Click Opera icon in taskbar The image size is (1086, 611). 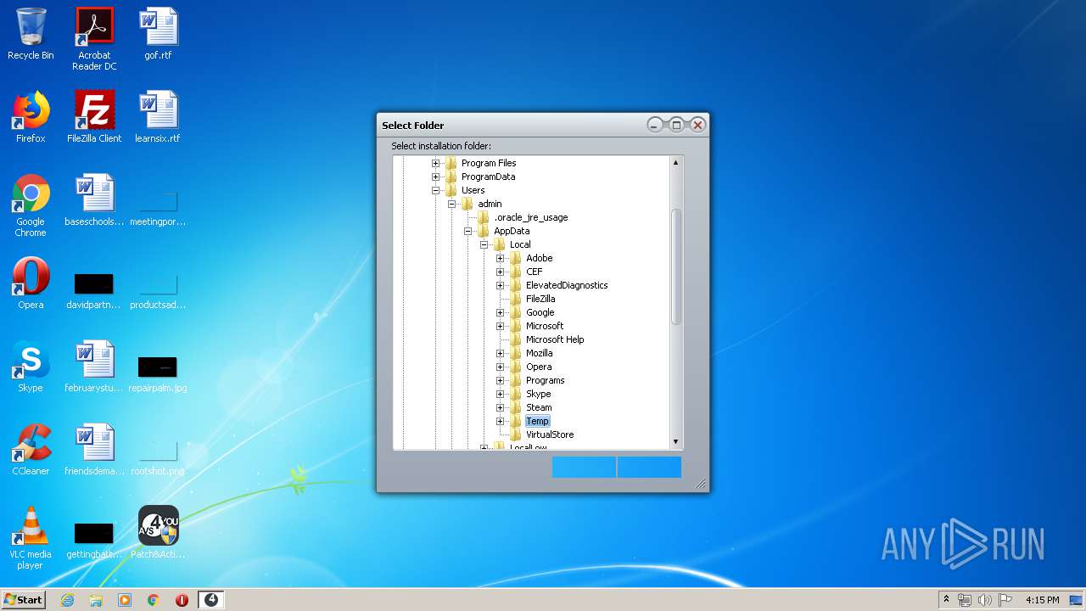click(182, 600)
